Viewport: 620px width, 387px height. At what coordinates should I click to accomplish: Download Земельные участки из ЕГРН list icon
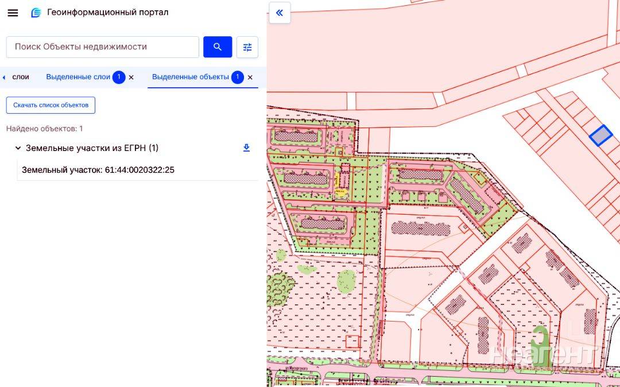246,148
